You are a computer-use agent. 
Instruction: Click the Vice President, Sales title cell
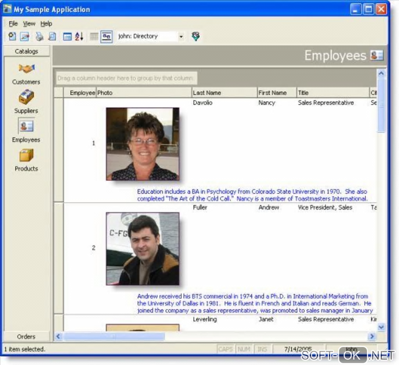pyautogui.click(x=325, y=207)
